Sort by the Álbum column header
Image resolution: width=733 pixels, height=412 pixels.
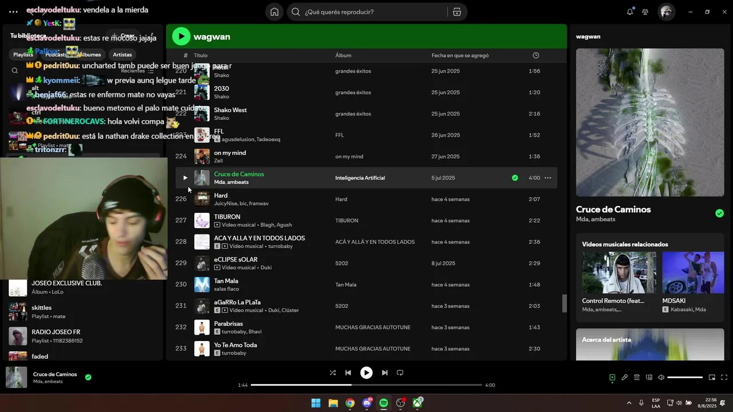point(343,56)
